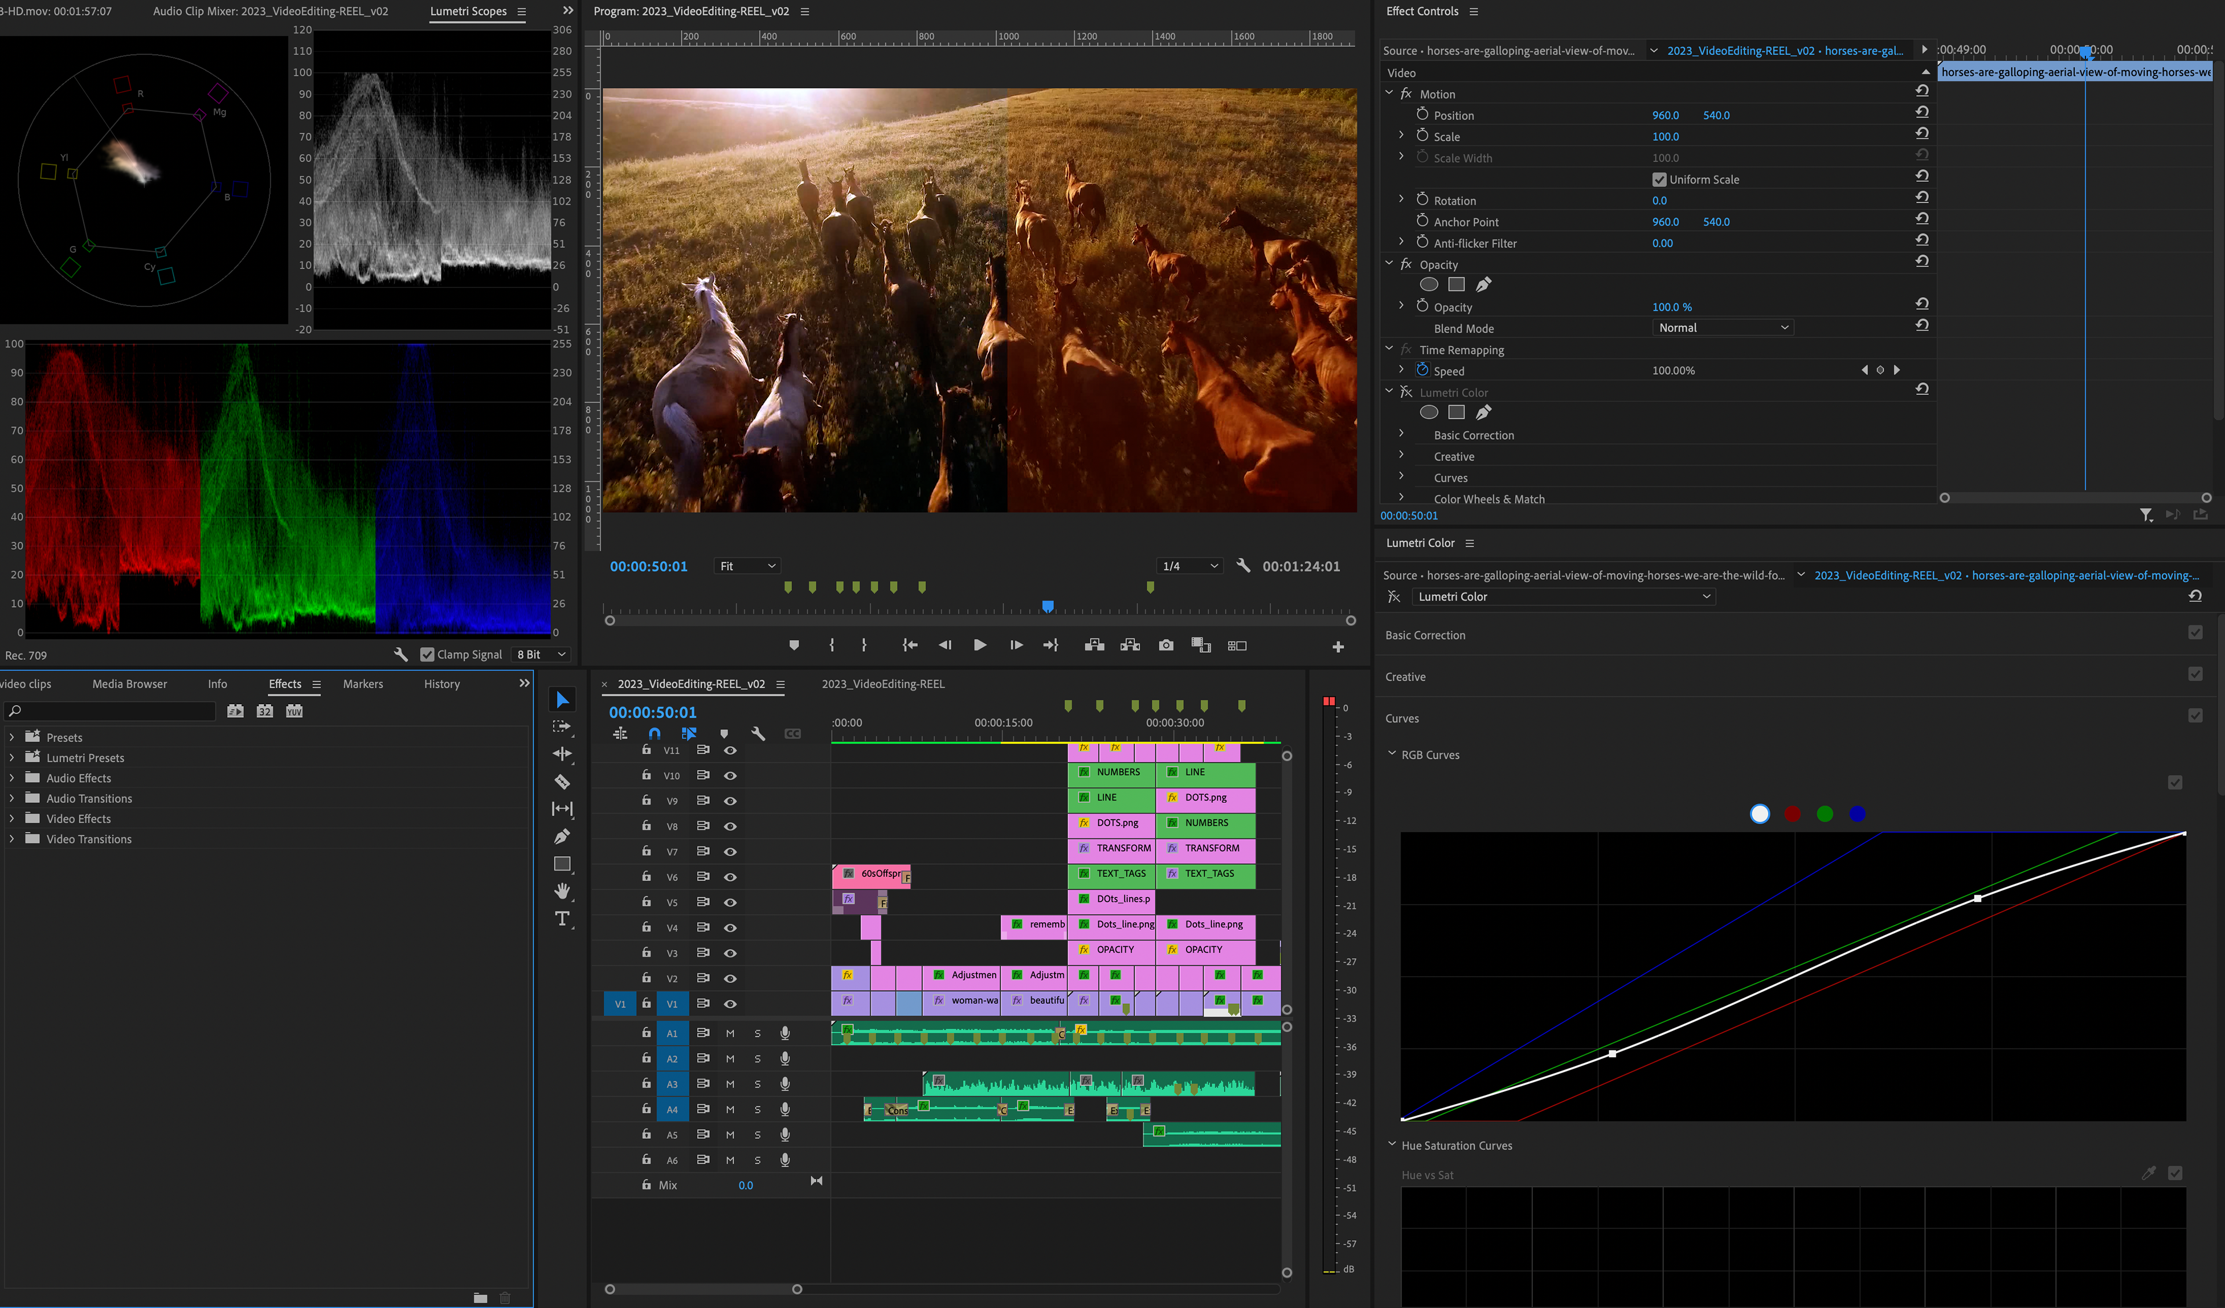The height and width of the screenshot is (1308, 2225).
Task: Expand the Lumetri Presets folder
Action: (x=12, y=757)
